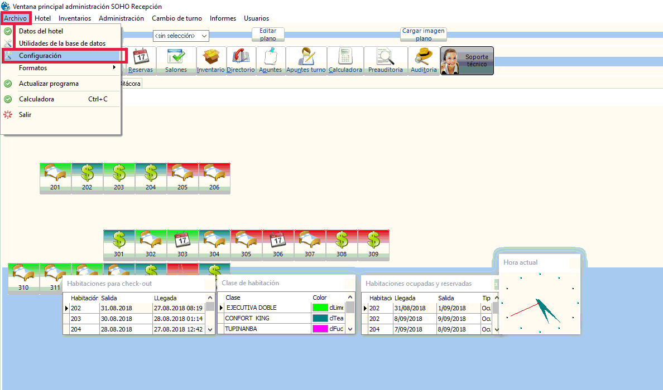Click the Apuntes notes icon
The height and width of the screenshot is (390, 663).
tap(271, 60)
